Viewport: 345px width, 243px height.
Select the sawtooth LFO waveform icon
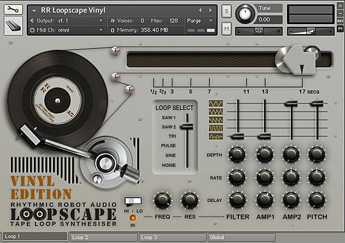click(x=215, y=120)
